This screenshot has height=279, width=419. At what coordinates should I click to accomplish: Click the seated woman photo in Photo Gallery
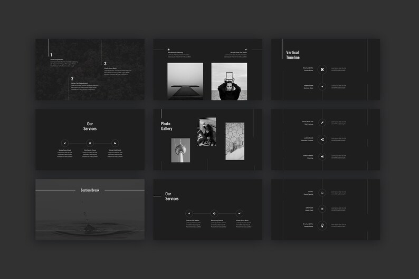click(207, 132)
